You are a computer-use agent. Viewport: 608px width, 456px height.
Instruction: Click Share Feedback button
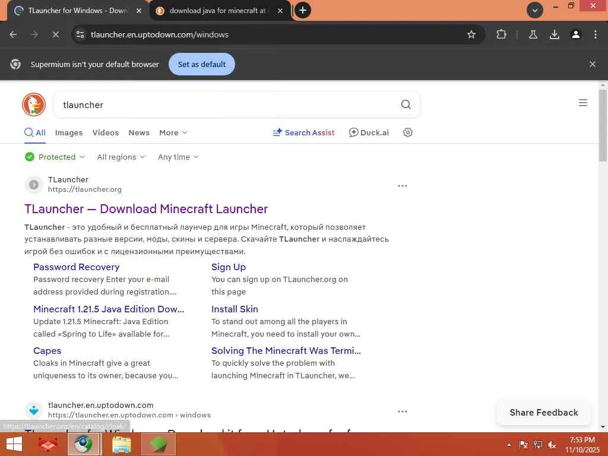coord(544,413)
